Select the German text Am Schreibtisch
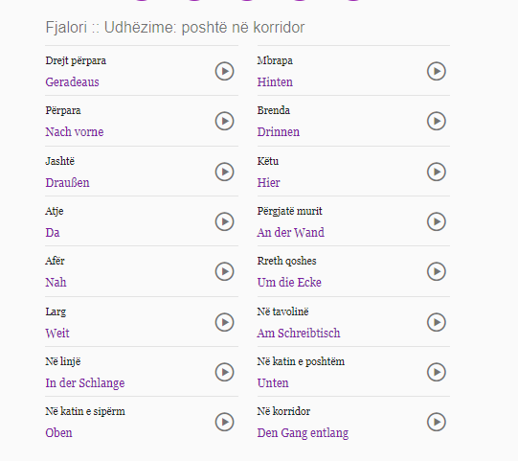The width and height of the screenshot is (518, 461). coord(299,333)
